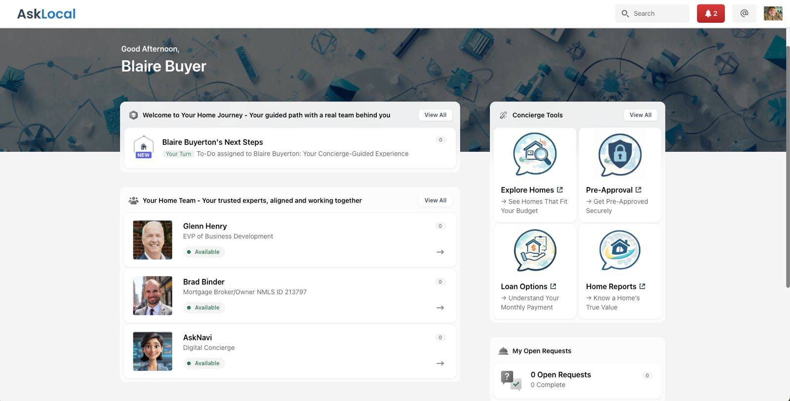Open Brad Binder's arrow to expand
This screenshot has width=790, height=401.
[440, 308]
